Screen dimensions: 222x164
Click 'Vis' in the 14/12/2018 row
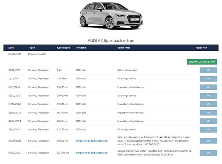pos(208,87)
